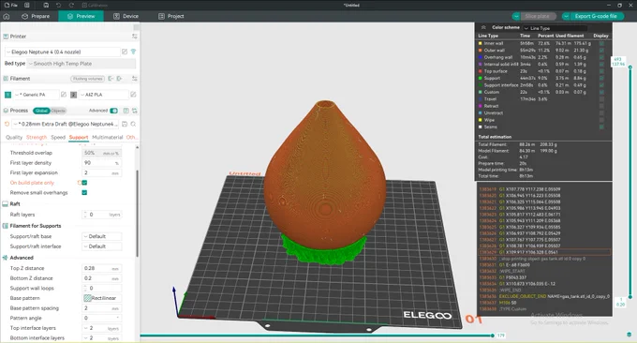The image size is (637, 343).
Task: Open the Strength settings tab
Action: (x=37, y=138)
